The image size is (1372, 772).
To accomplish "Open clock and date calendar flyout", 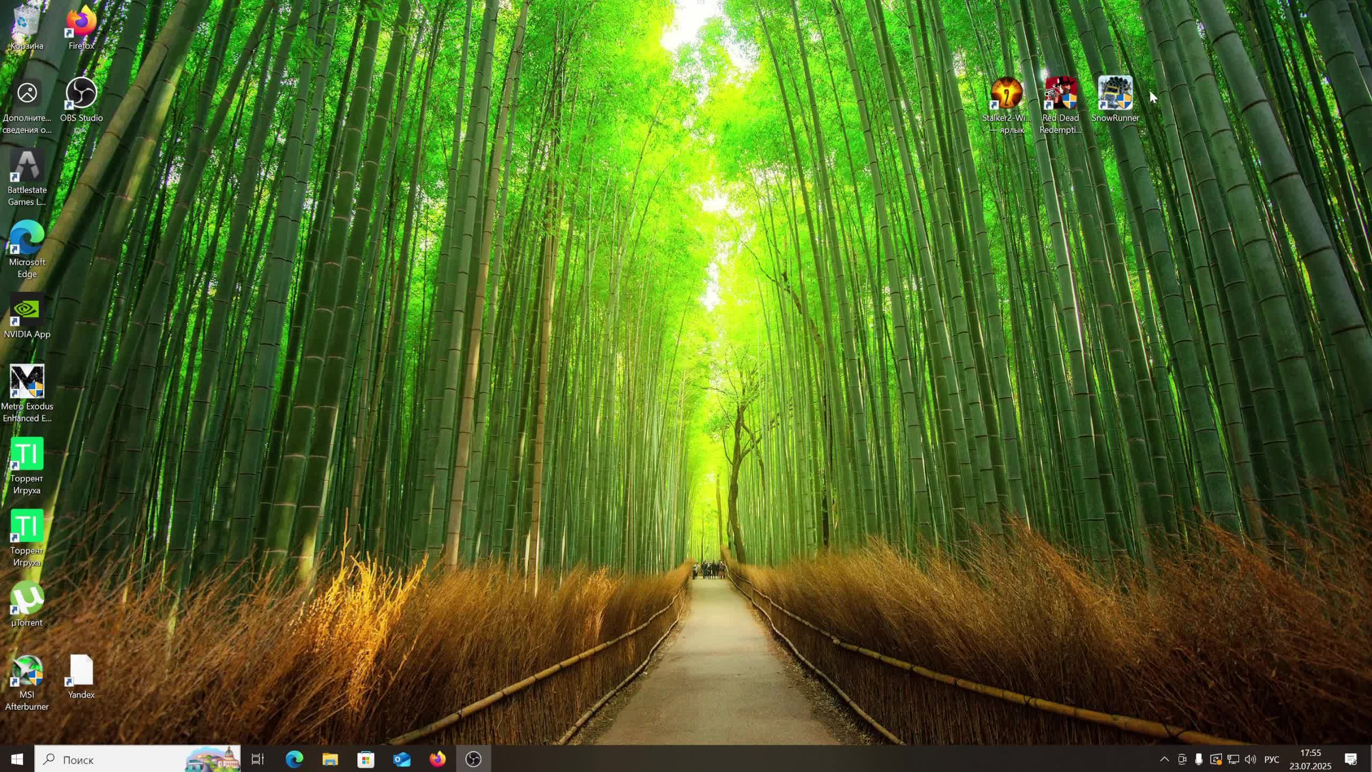I will coord(1310,759).
